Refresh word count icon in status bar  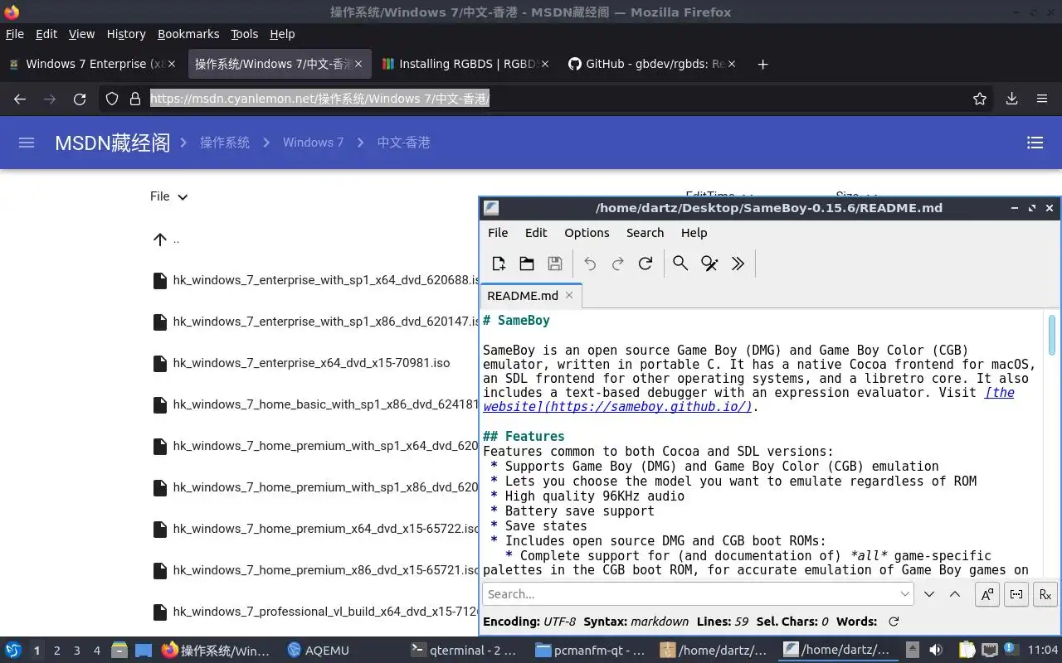[x=894, y=622]
